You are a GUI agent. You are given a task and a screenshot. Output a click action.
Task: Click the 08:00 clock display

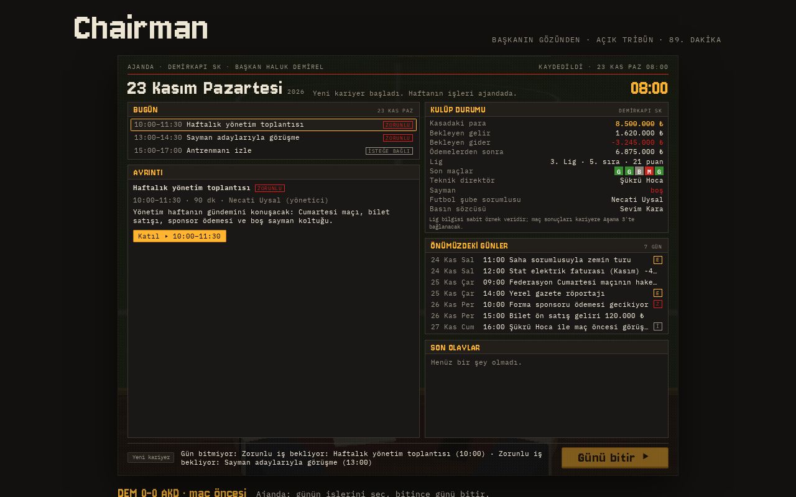tap(649, 88)
